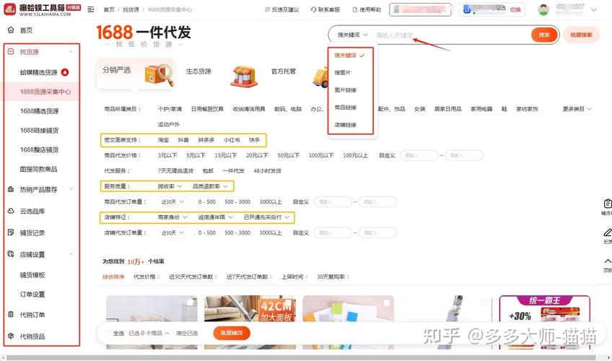Viewport: 612px width, 361px height.
Task: Click the horizontal scrollbar at bottom
Action: point(300,357)
